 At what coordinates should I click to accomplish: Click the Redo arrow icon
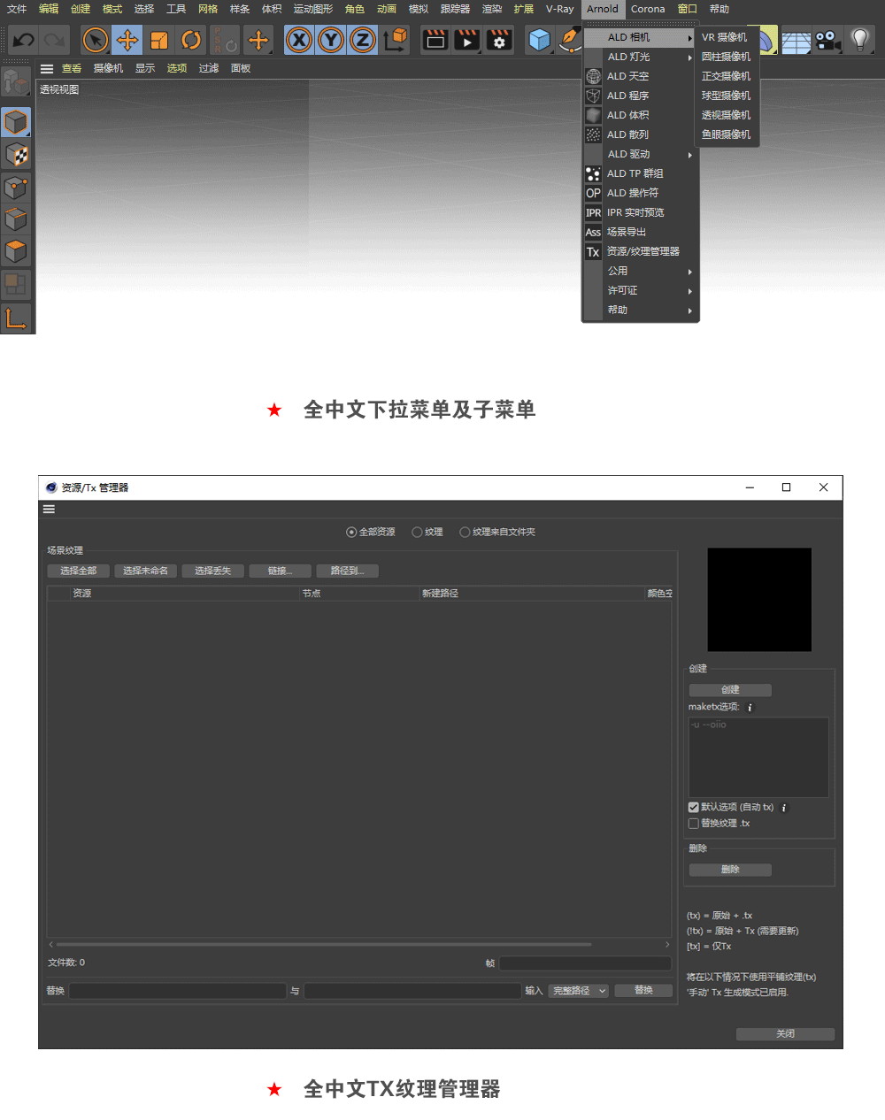point(55,40)
